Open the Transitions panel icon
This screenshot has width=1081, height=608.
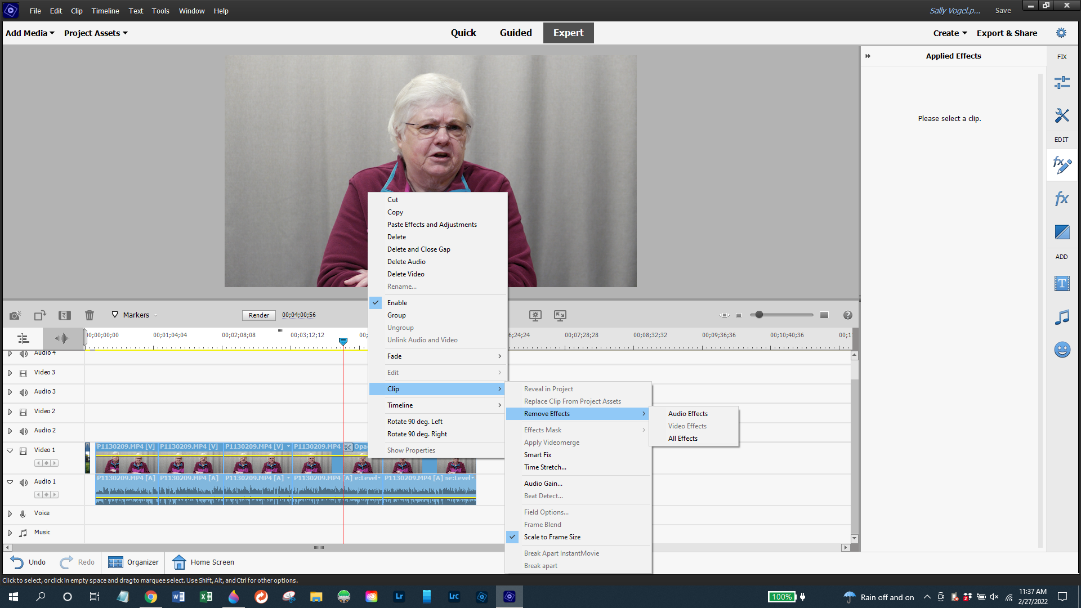click(x=1061, y=232)
